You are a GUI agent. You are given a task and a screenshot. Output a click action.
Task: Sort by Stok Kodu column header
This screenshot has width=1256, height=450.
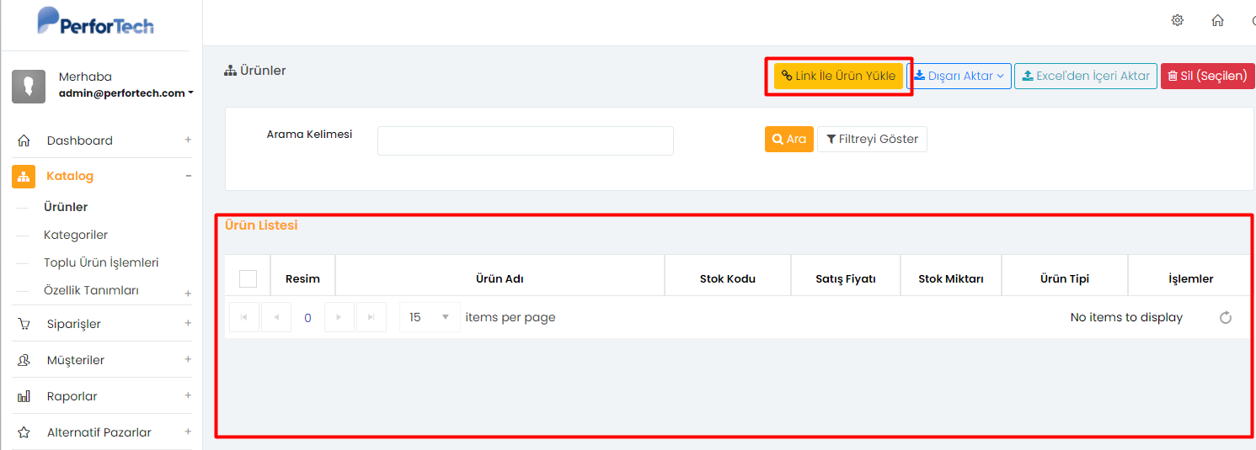[x=728, y=278]
